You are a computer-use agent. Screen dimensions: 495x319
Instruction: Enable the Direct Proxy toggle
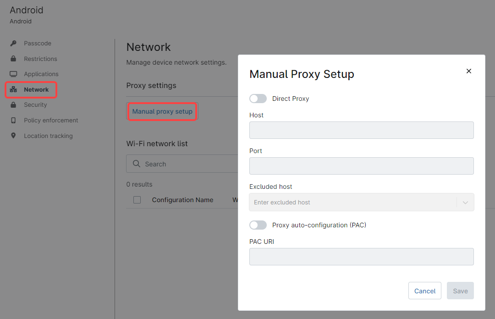[258, 99]
